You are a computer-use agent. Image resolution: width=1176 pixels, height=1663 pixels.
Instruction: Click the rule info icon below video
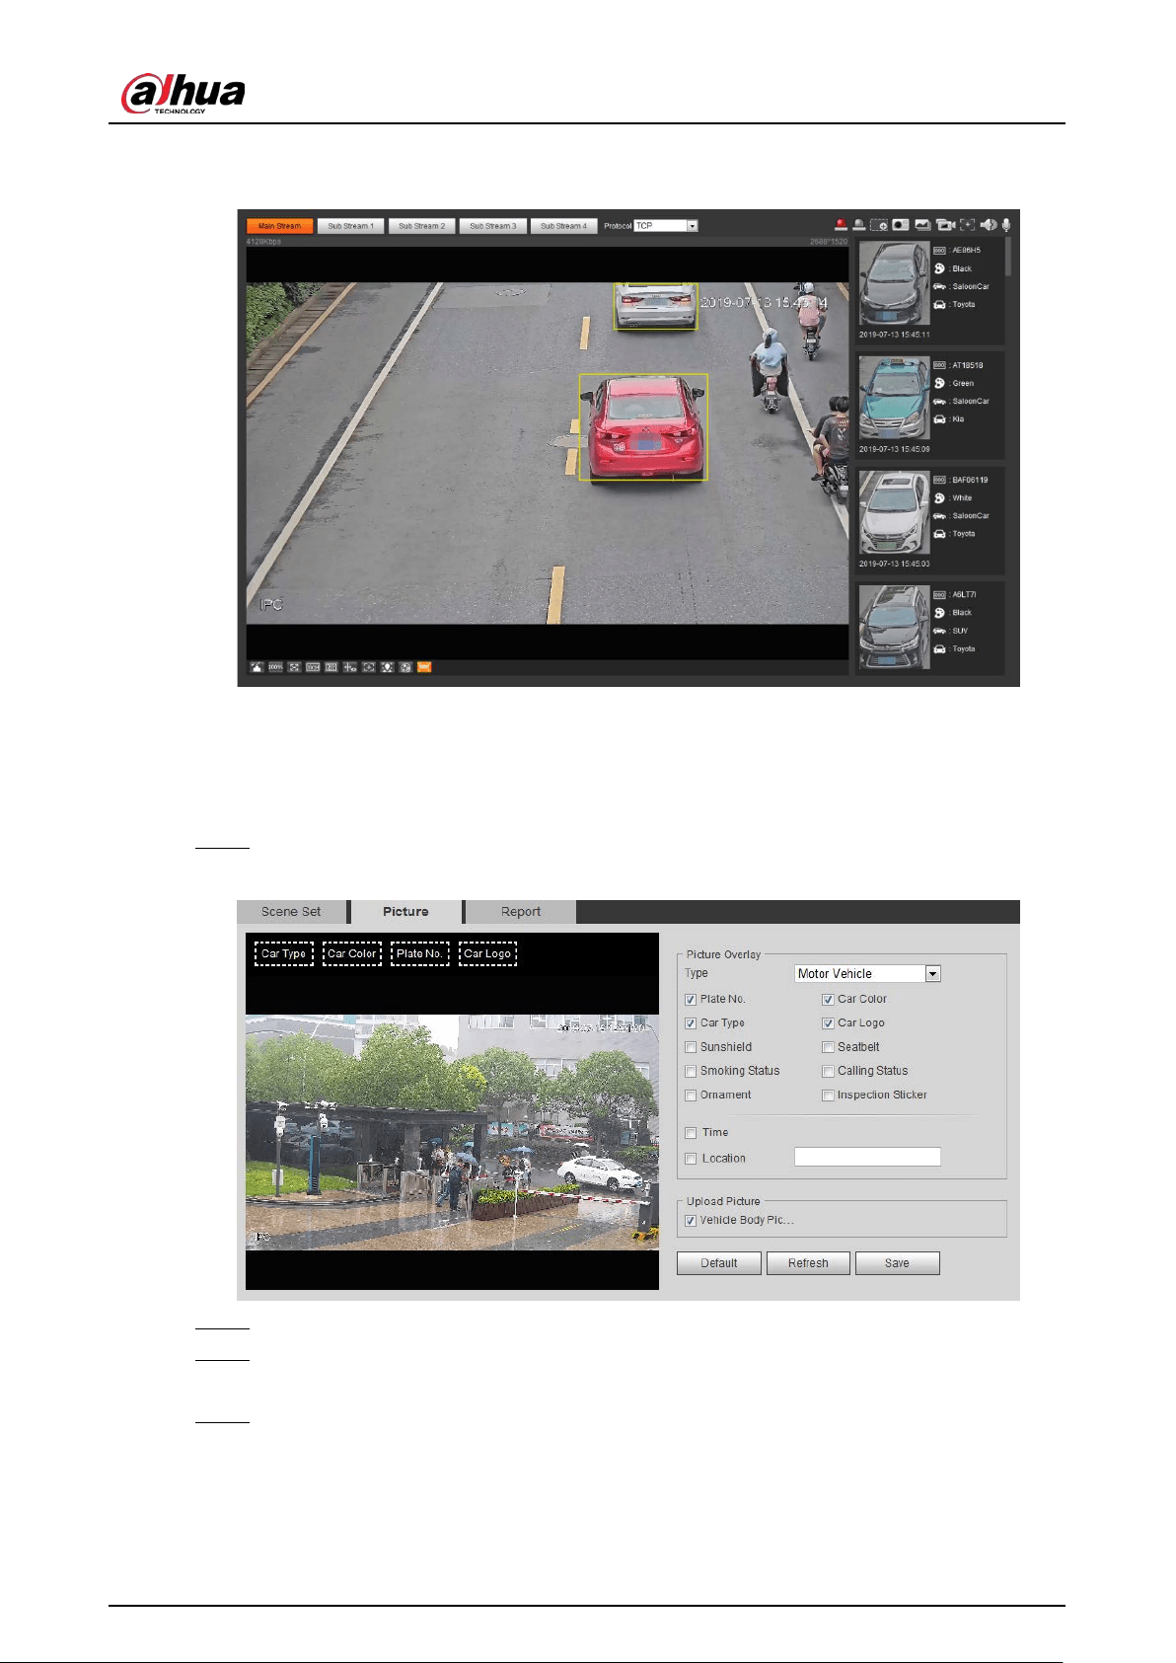pos(350,667)
